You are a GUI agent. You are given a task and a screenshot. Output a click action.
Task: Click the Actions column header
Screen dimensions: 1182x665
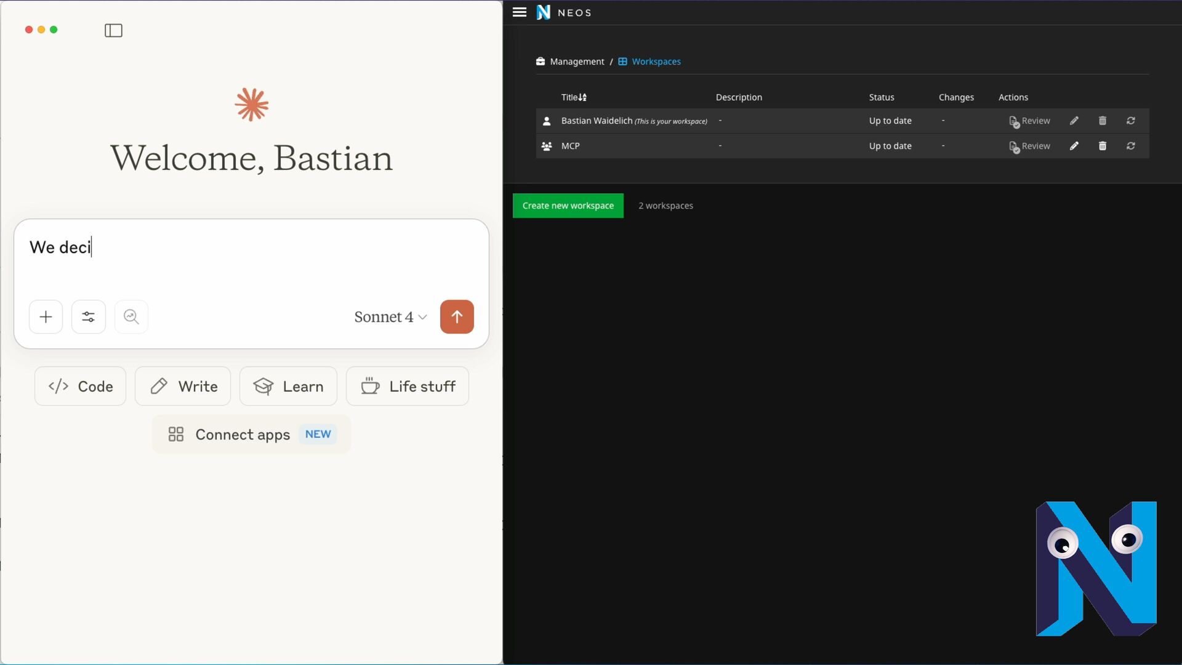point(1013,97)
